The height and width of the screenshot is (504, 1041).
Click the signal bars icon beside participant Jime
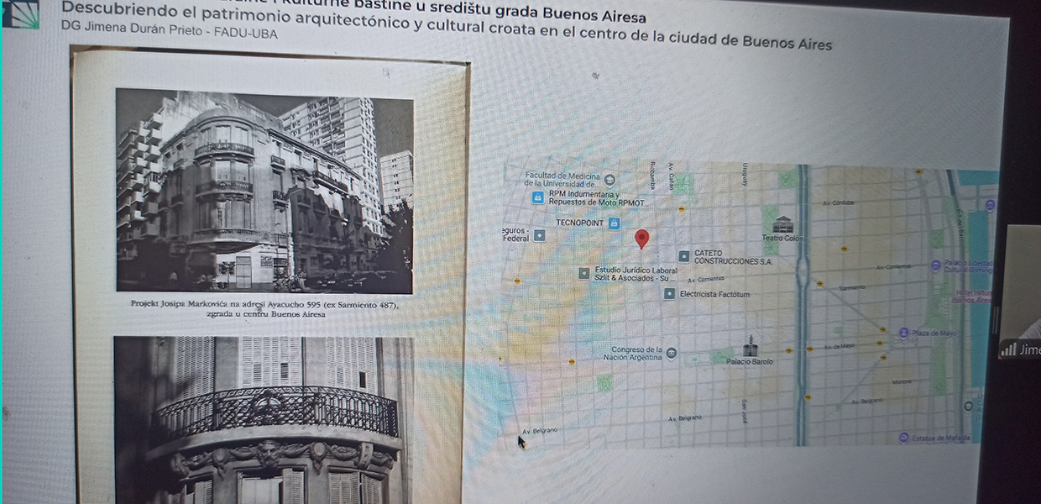point(1007,350)
